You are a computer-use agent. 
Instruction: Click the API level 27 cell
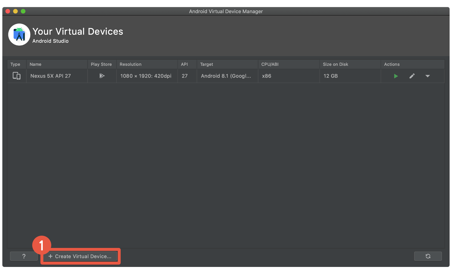[187, 76]
